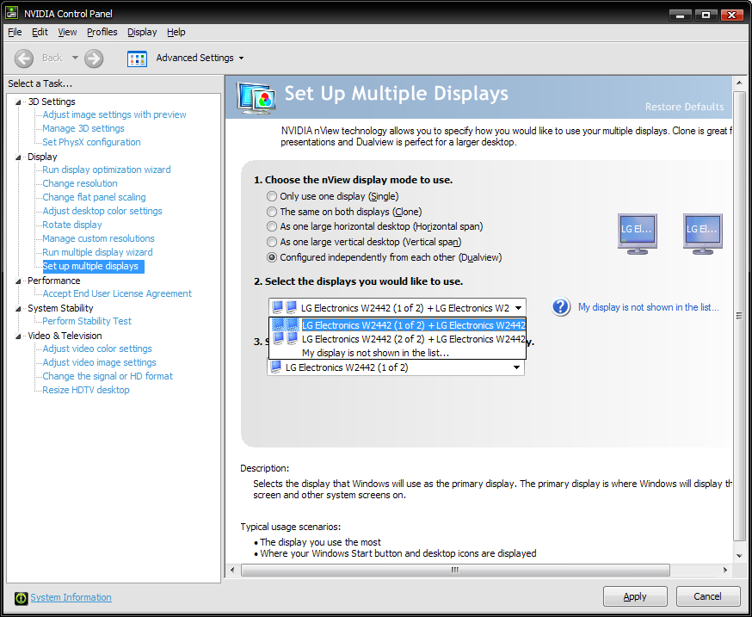752x617 pixels.
Task: Click the second LG display monitor thumbnail
Action: pyautogui.click(x=703, y=234)
